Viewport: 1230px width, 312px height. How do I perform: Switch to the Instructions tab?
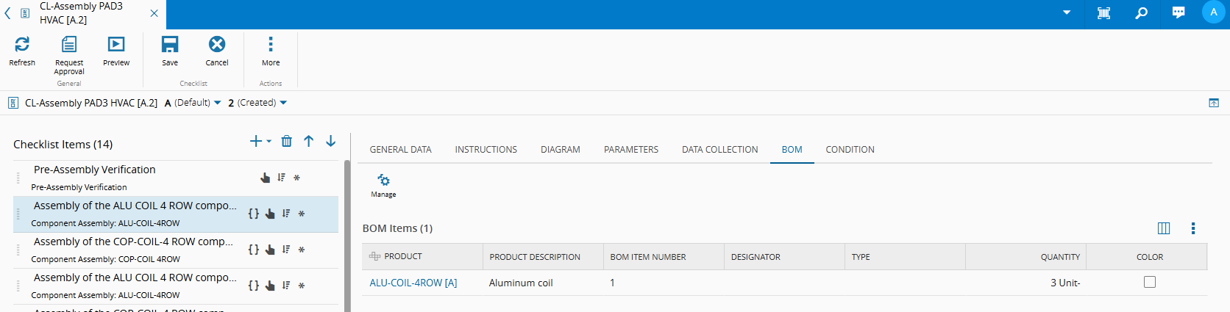tap(486, 150)
